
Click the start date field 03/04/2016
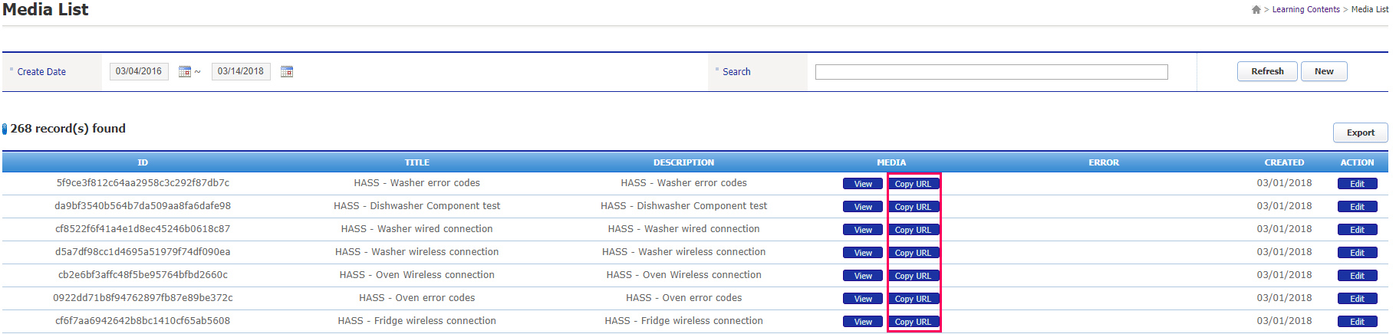point(139,71)
